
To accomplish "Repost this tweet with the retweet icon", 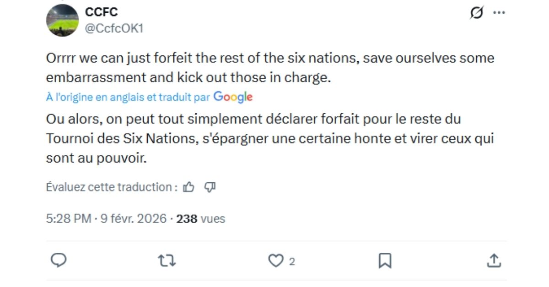I will [x=167, y=261].
